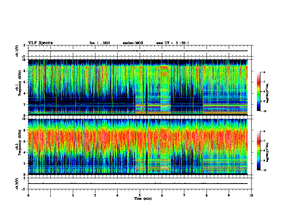Screen dimensions: 283x219
Task: Click the "ch.3(V)" axis label
Action: pyautogui.click(x=17, y=184)
